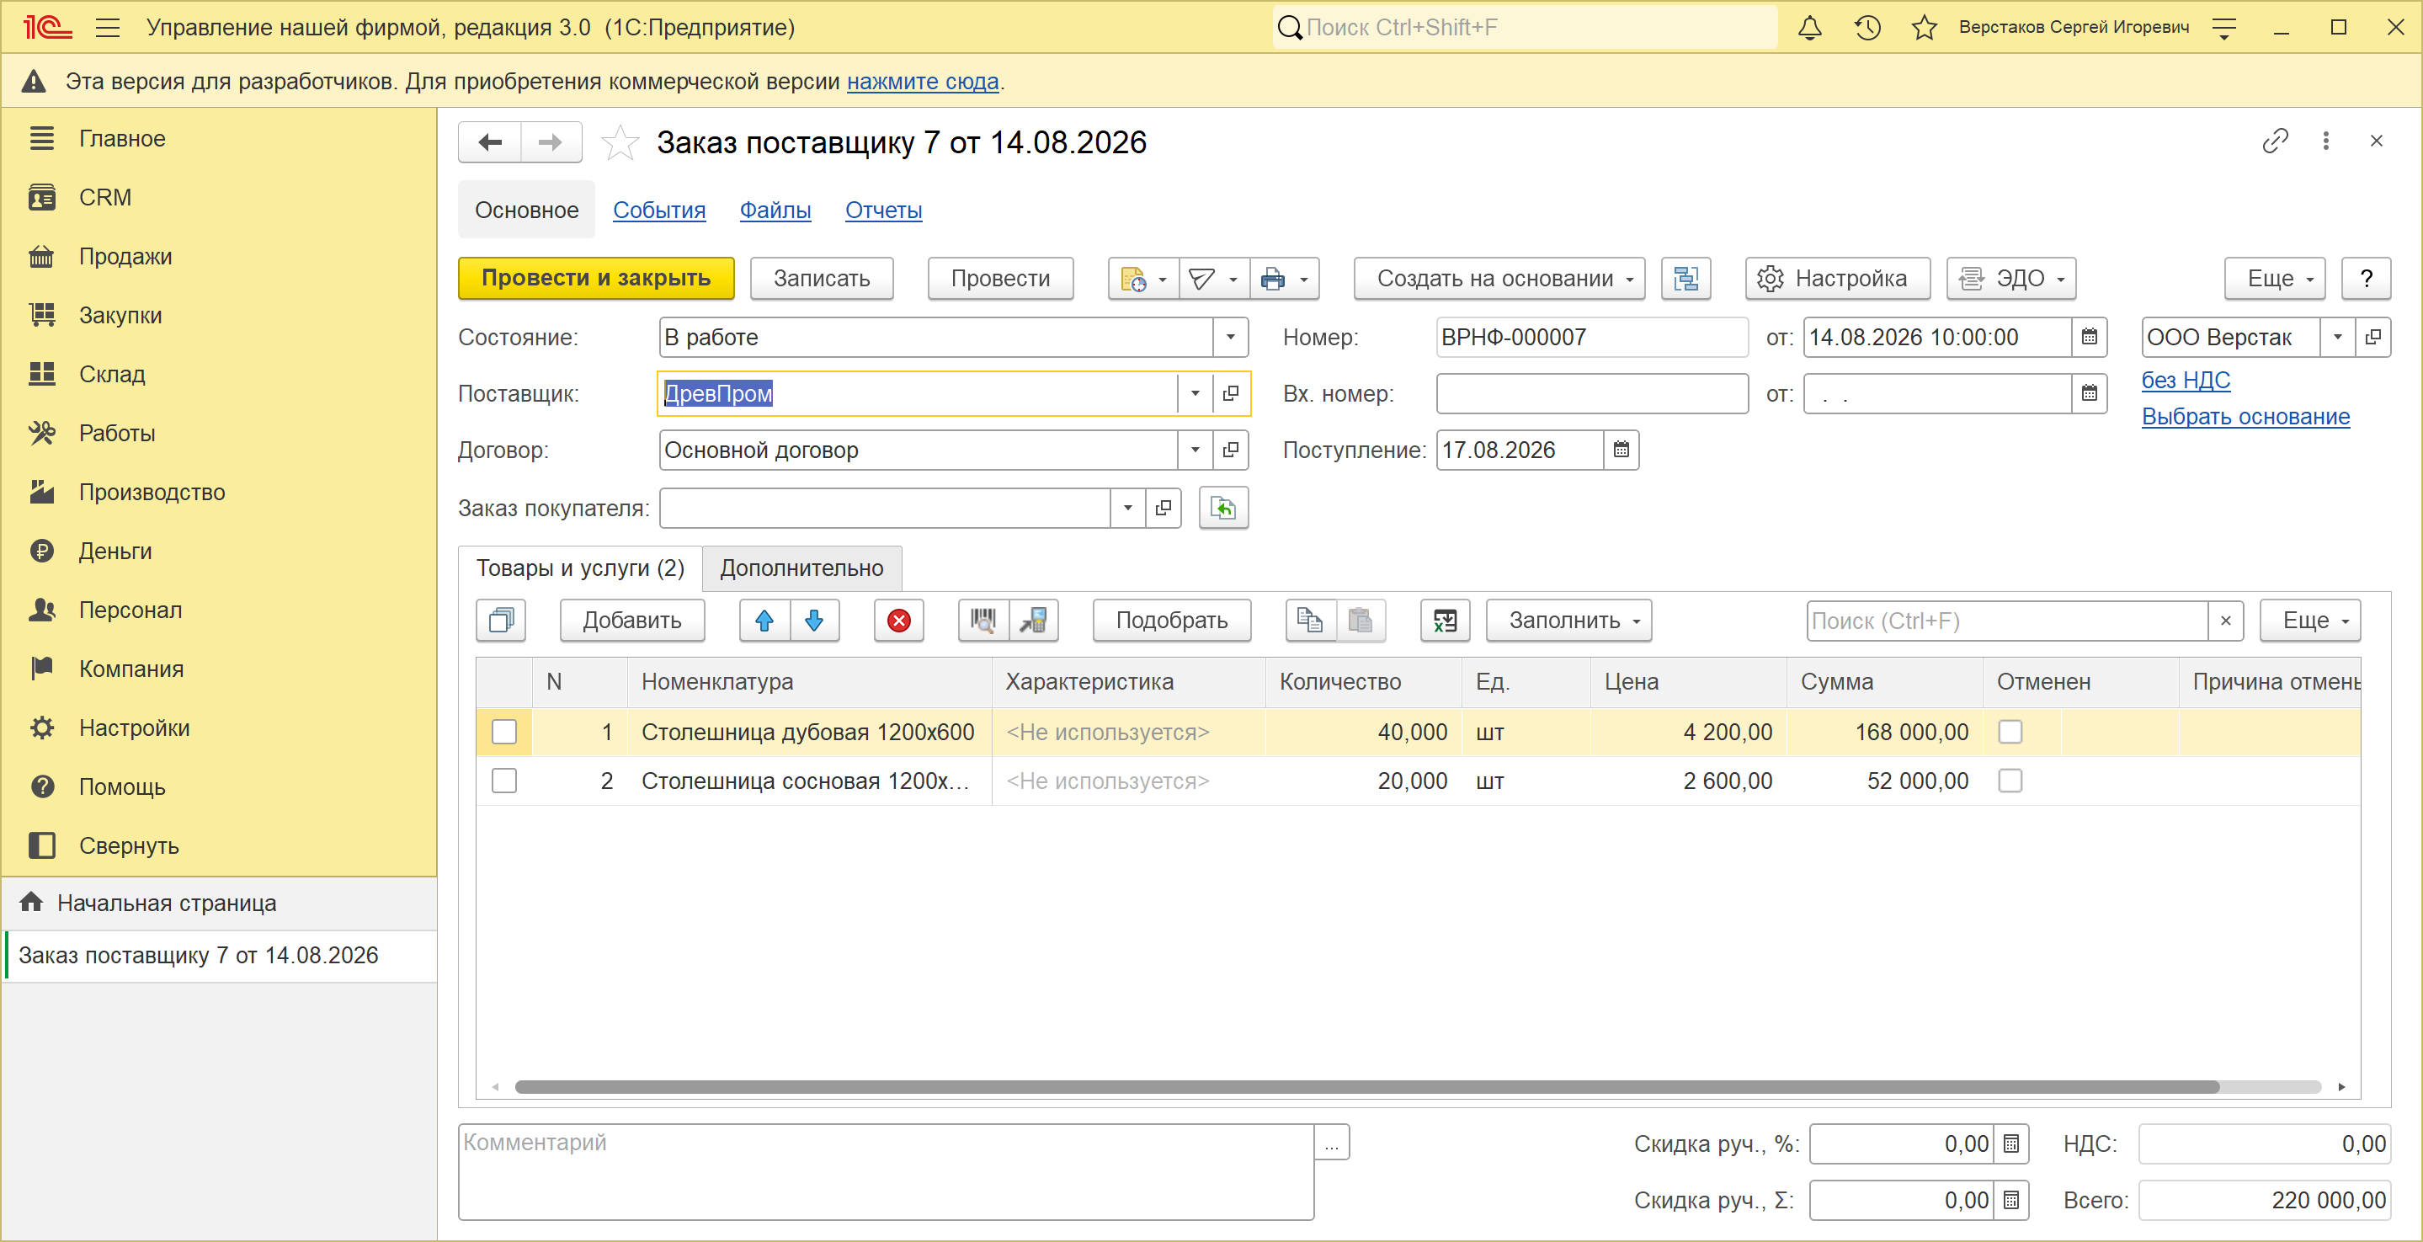Open service settings menu icon near user name
This screenshot has height=1242, width=2423.
coord(2223,27)
